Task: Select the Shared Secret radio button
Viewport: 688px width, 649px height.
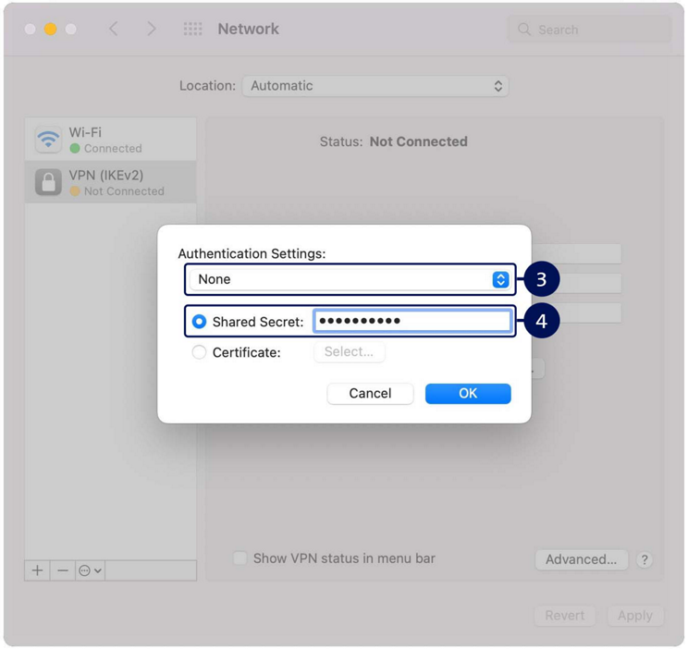Action: tap(199, 322)
